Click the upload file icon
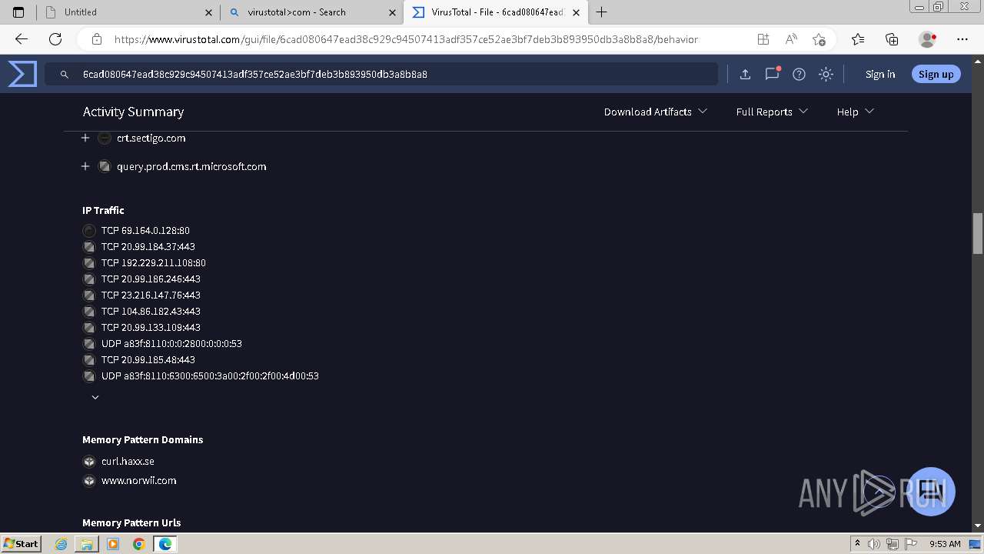The width and height of the screenshot is (984, 554). pyautogui.click(x=745, y=74)
